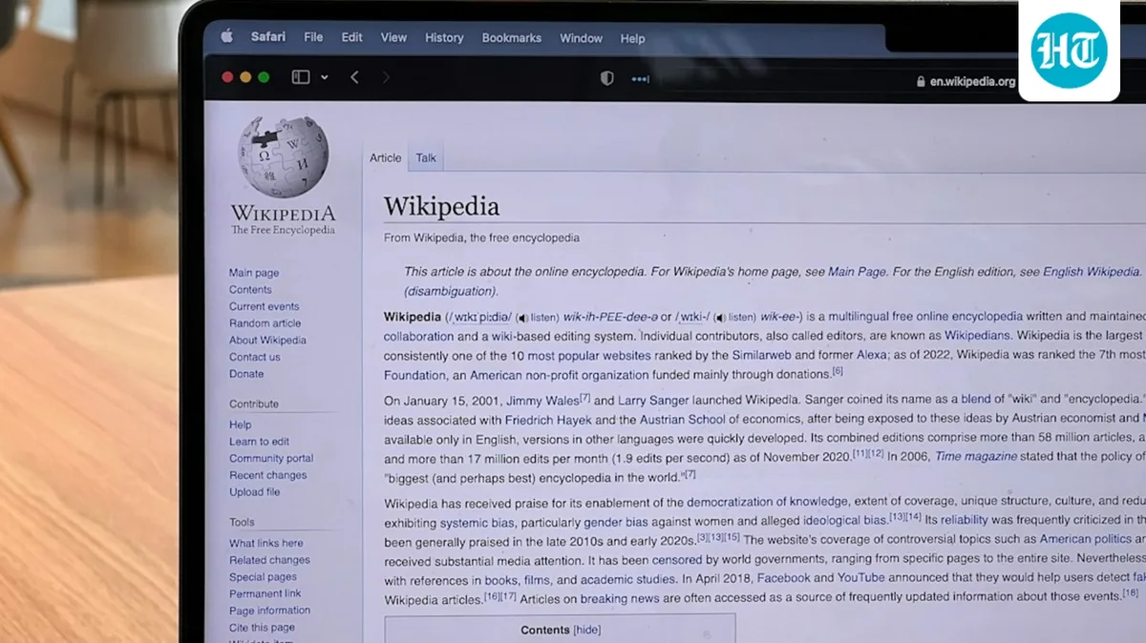Open the Facebook link
1146x643 pixels.
783,578
